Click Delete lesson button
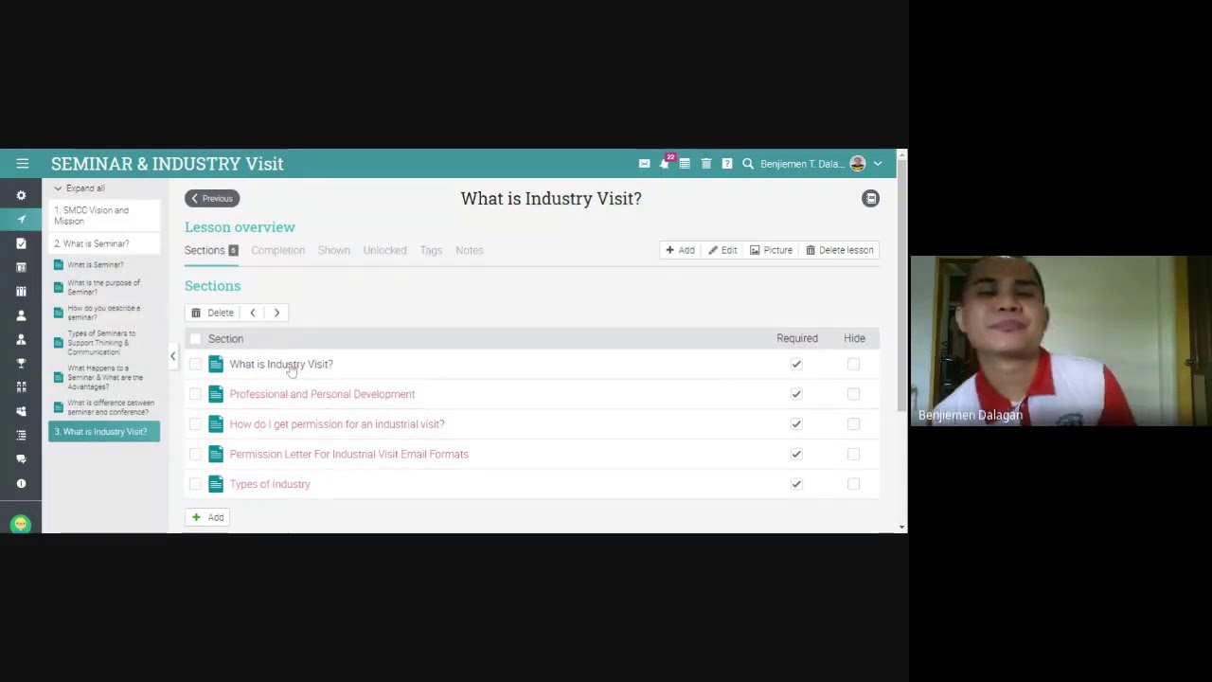 pyautogui.click(x=840, y=250)
